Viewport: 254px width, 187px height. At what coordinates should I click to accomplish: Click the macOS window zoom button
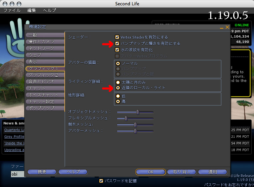point(19,4)
